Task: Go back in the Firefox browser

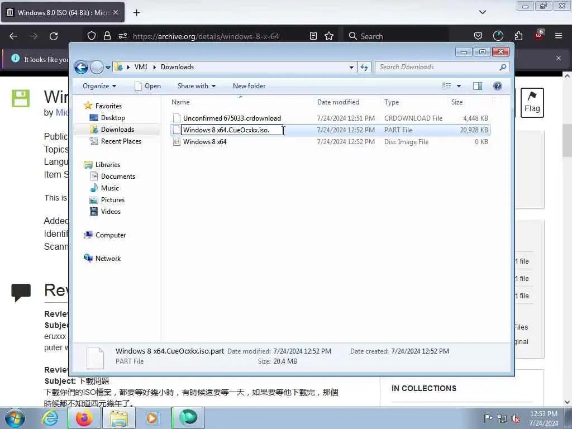Action: 13,36
